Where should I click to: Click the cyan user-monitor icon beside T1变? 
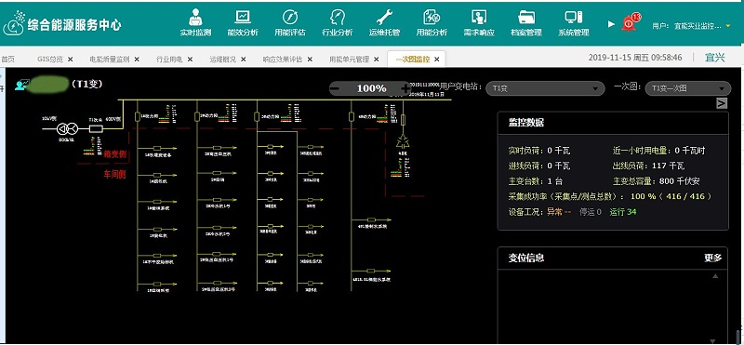pos(21,85)
